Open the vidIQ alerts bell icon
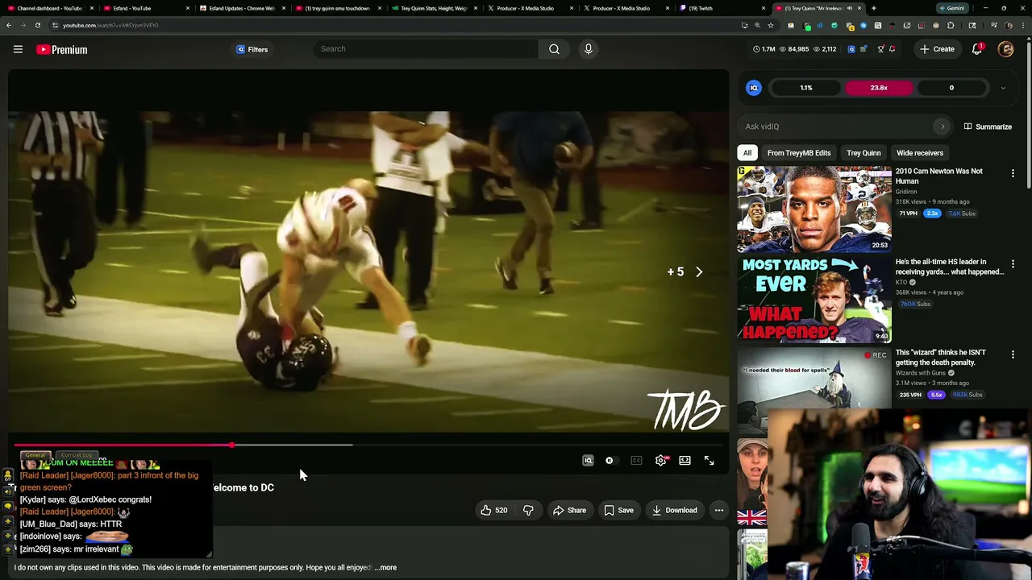This screenshot has width=1032, height=580. [892, 49]
